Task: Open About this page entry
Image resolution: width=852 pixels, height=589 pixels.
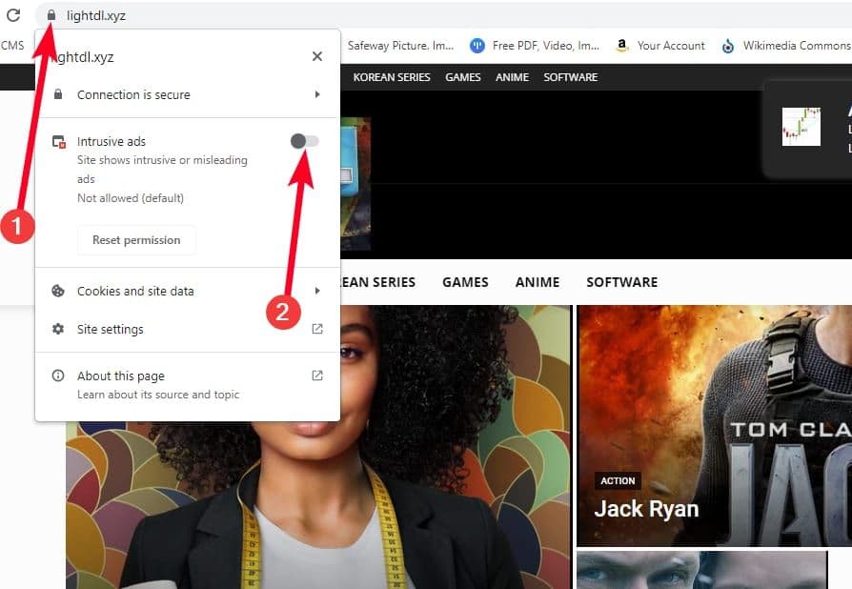Action: pyautogui.click(x=121, y=376)
